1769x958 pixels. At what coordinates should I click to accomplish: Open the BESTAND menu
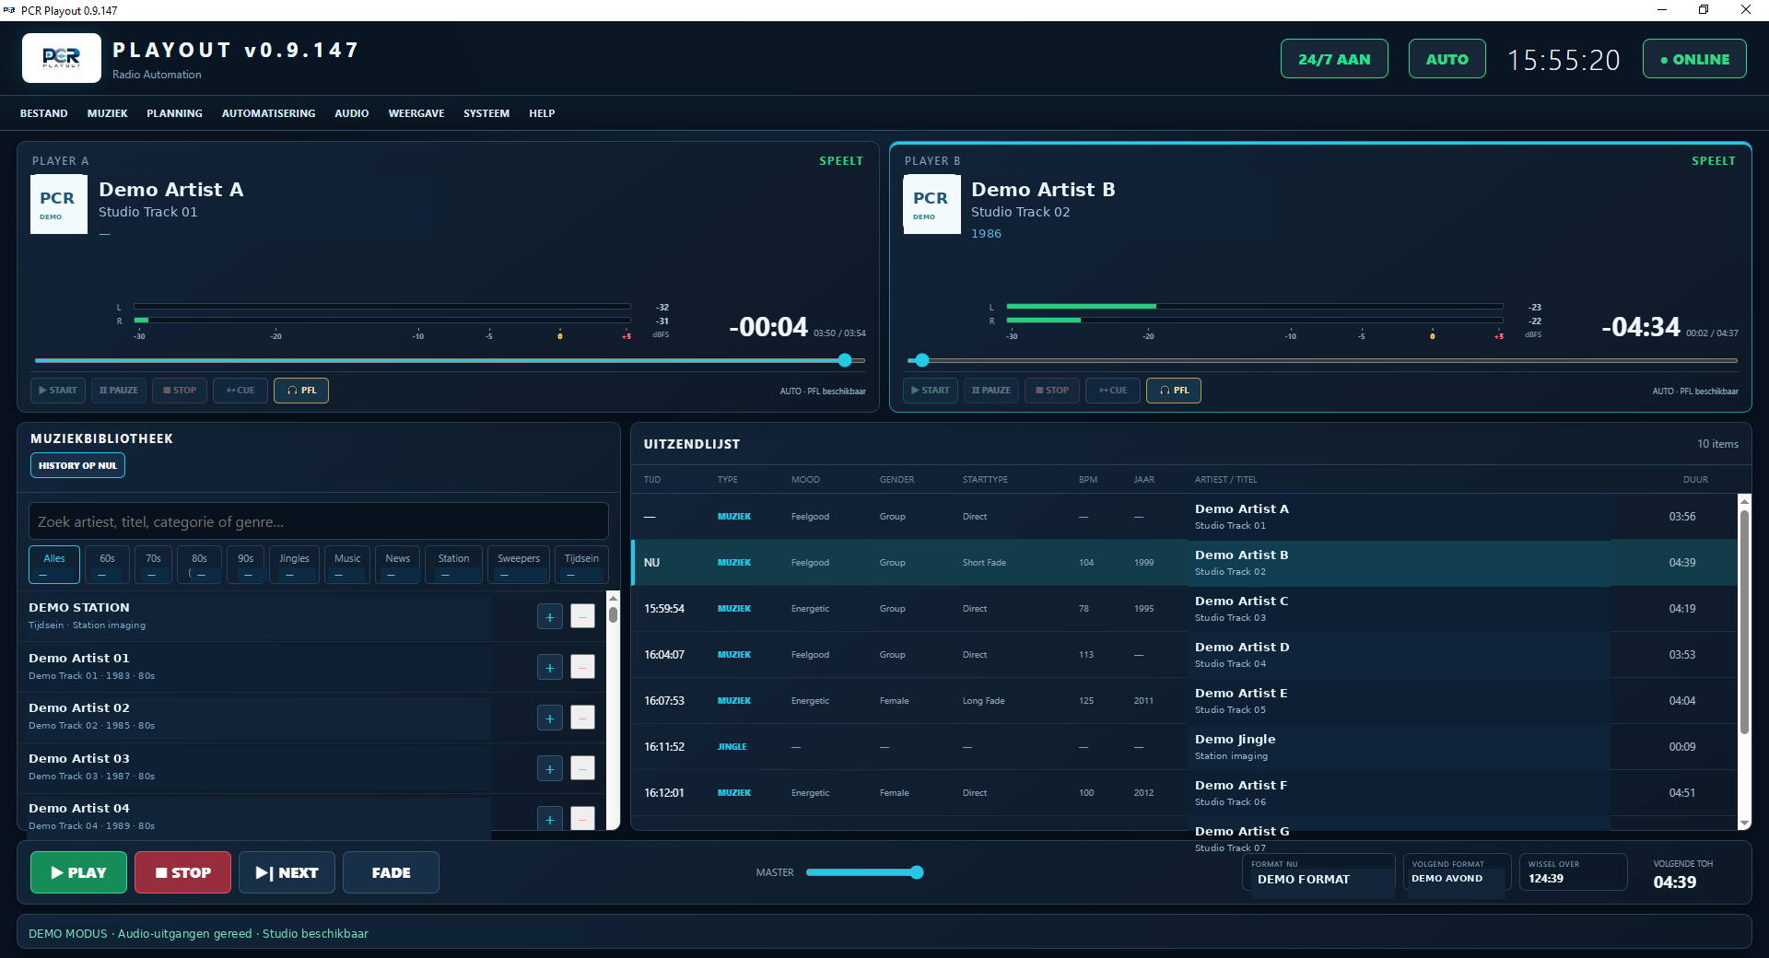pyautogui.click(x=44, y=113)
